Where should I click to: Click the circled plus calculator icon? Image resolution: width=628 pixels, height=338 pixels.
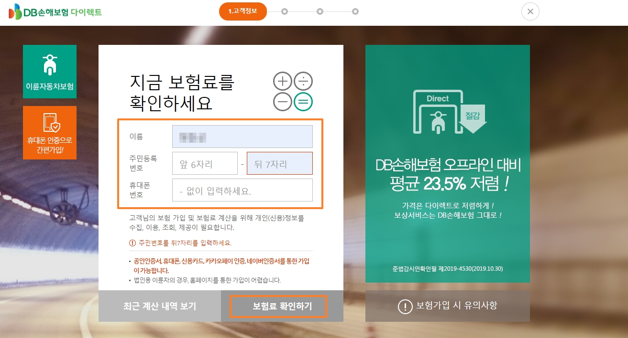tap(282, 81)
